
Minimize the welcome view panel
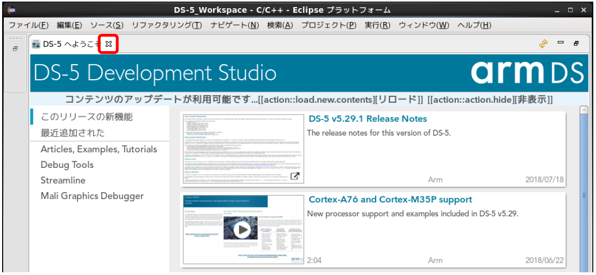pyautogui.click(x=560, y=43)
